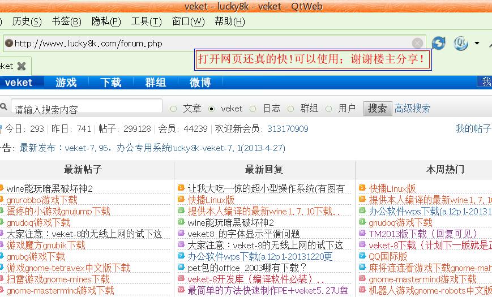Open post 最简单的方法快速制作PE+veket5.27U盘
Viewport: 492px width, 297px height.
268,290
